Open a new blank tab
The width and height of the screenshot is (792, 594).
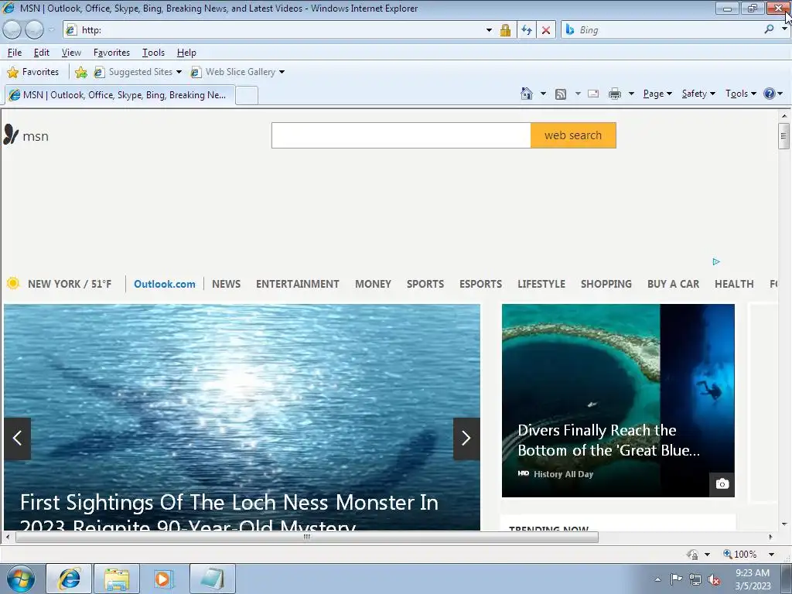point(247,95)
